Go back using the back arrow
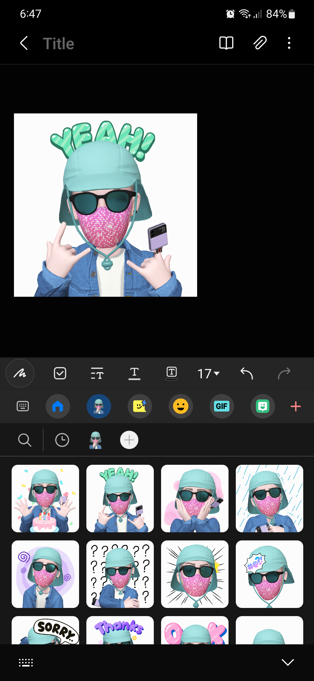Viewport: 314px width, 681px height. 24,43
